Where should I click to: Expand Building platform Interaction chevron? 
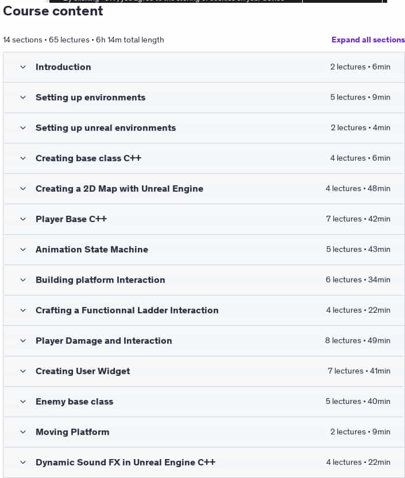pyautogui.click(x=23, y=280)
